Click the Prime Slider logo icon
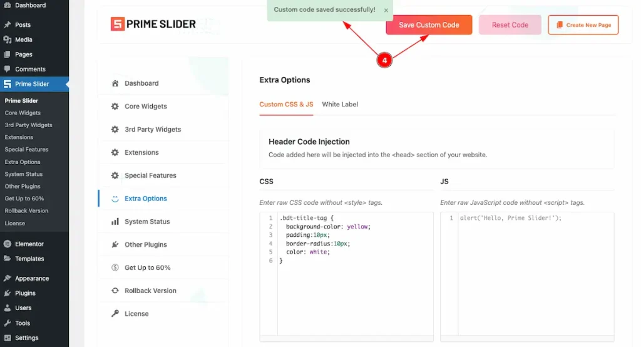 pyautogui.click(x=117, y=24)
